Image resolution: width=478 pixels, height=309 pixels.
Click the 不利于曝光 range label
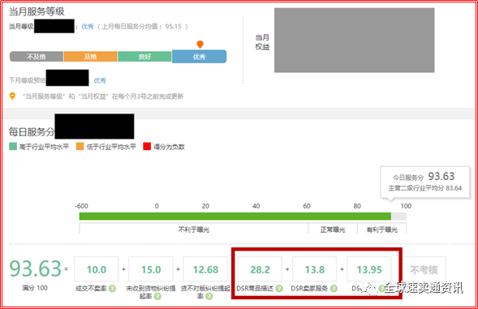(x=194, y=230)
